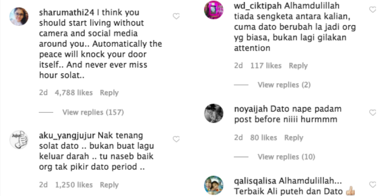Open noyaijah's grayscale profile photo

pyautogui.click(x=213, y=113)
